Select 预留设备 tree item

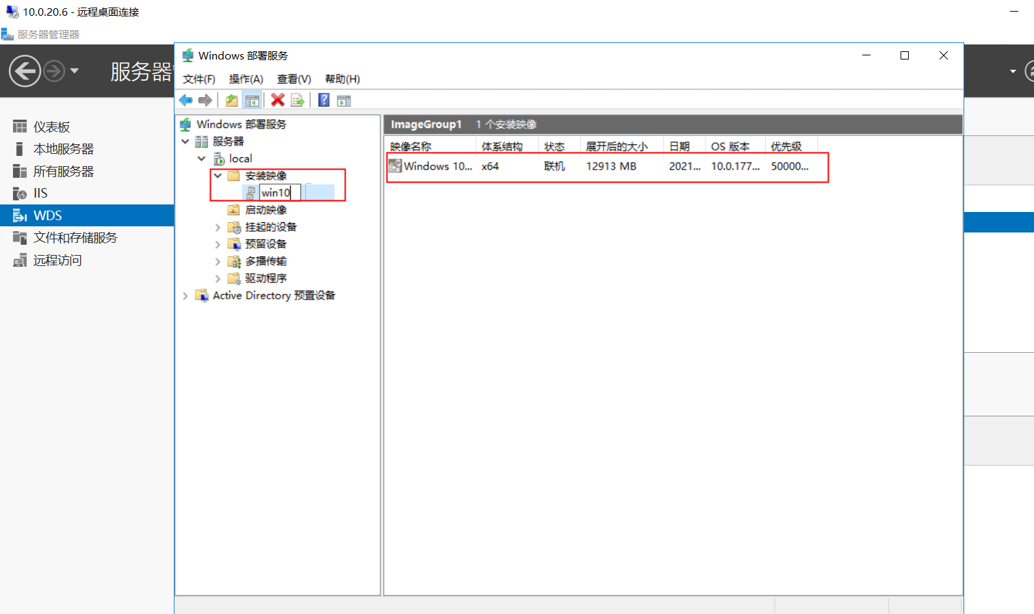[x=266, y=244]
